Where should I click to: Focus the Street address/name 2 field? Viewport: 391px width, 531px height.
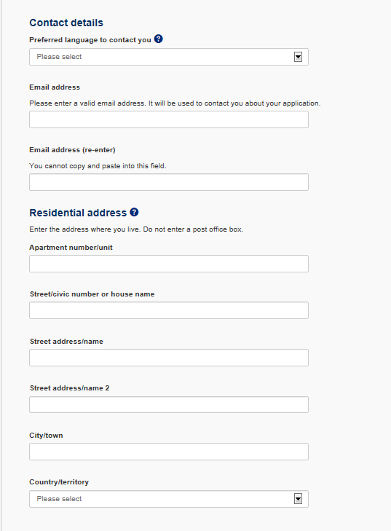coord(169,405)
